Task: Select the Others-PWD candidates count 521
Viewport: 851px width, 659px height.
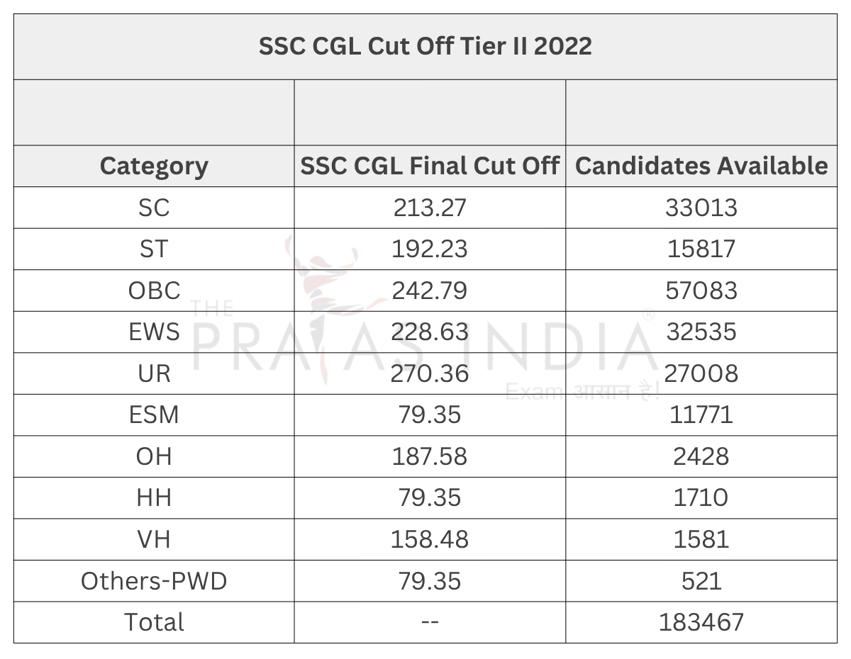Action: pos(701,581)
